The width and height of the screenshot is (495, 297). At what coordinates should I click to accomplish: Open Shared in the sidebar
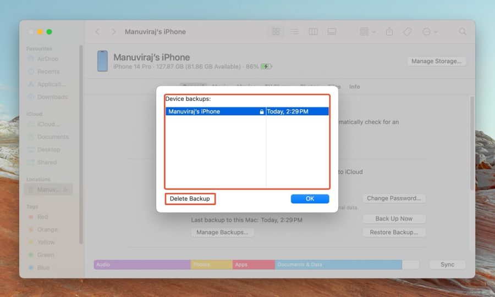42,162
